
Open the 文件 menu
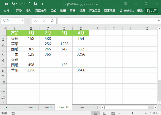6,11
